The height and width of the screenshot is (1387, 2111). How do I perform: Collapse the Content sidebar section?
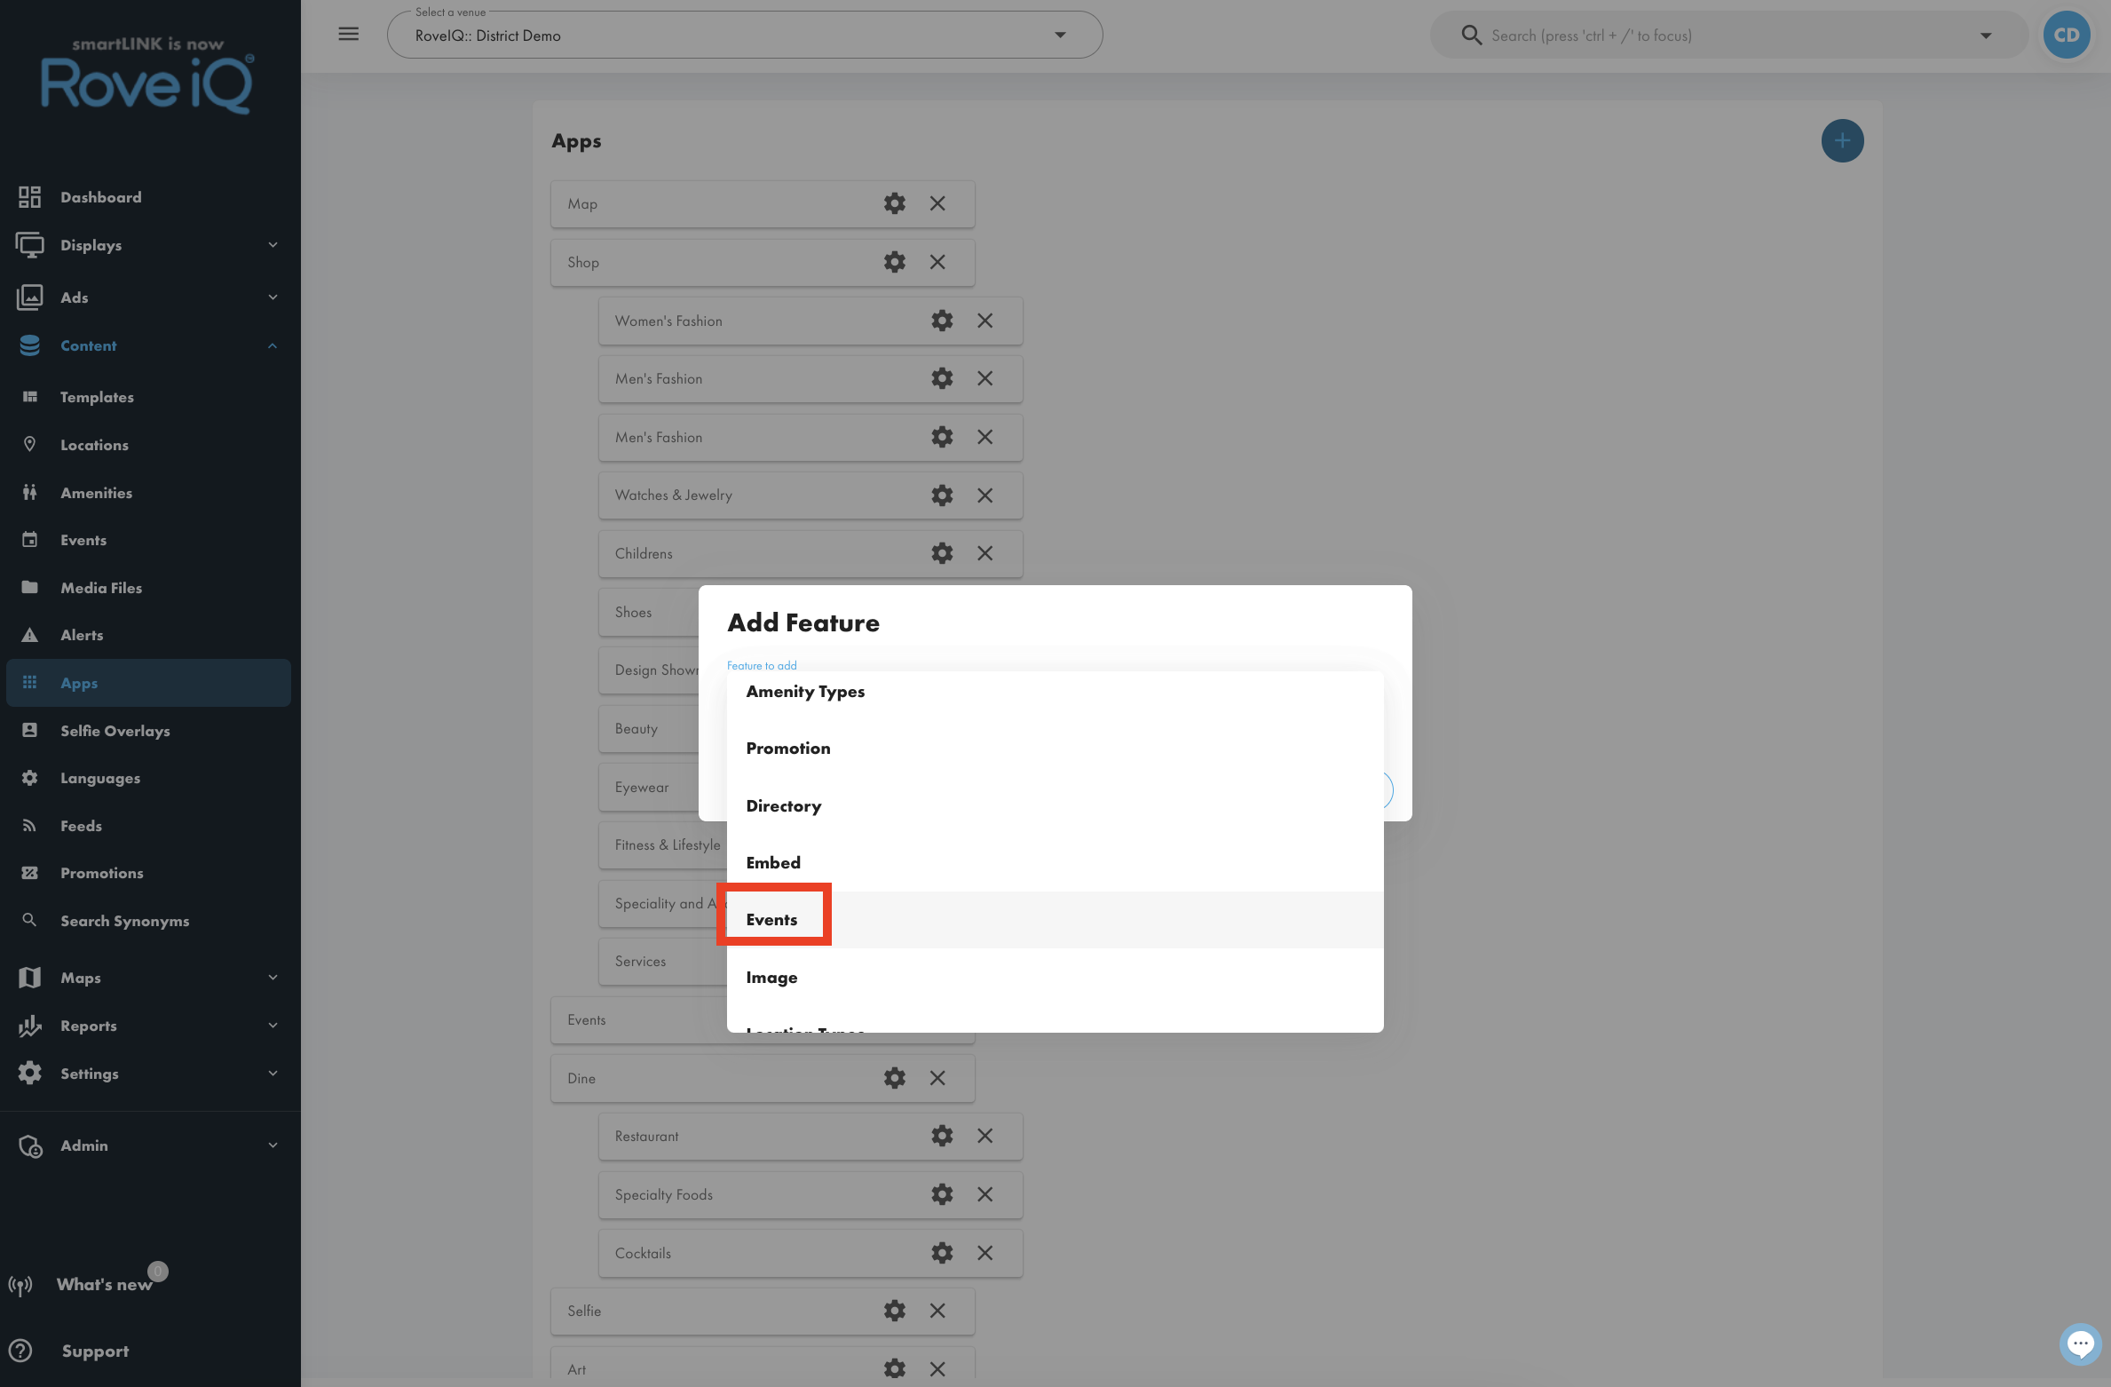coord(149,345)
